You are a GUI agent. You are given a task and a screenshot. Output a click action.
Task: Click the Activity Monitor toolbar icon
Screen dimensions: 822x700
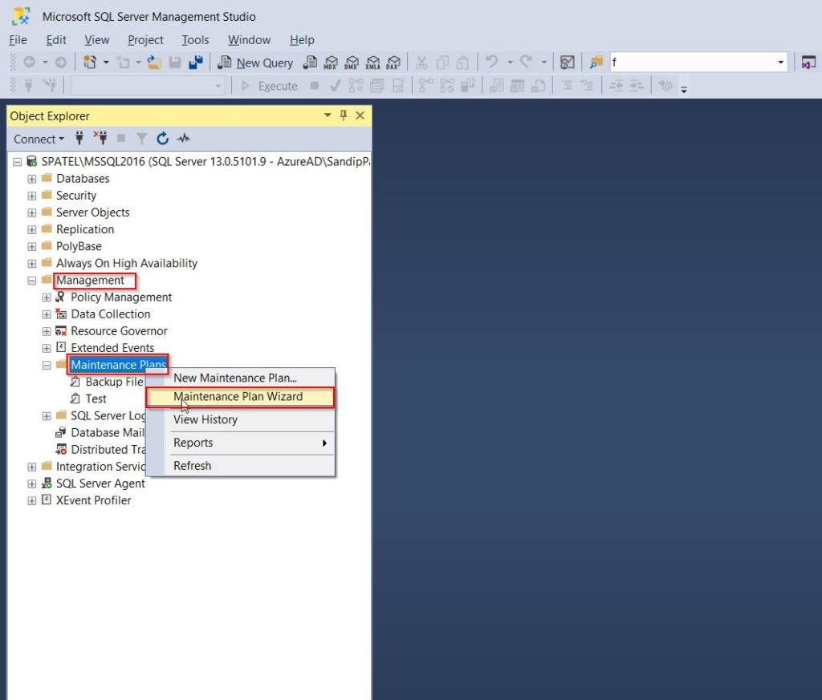[x=568, y=63]
